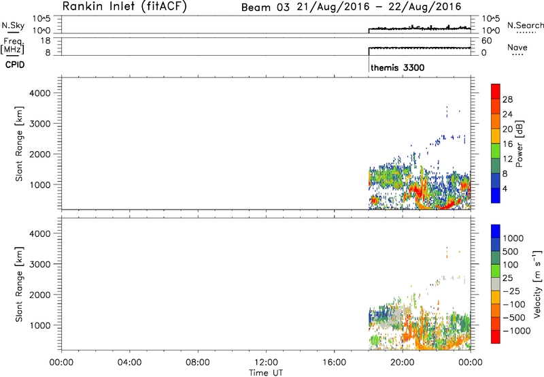Click the 'N.Search' legend label
This screenshot has width=544, height=377.
tap(525, 25)
